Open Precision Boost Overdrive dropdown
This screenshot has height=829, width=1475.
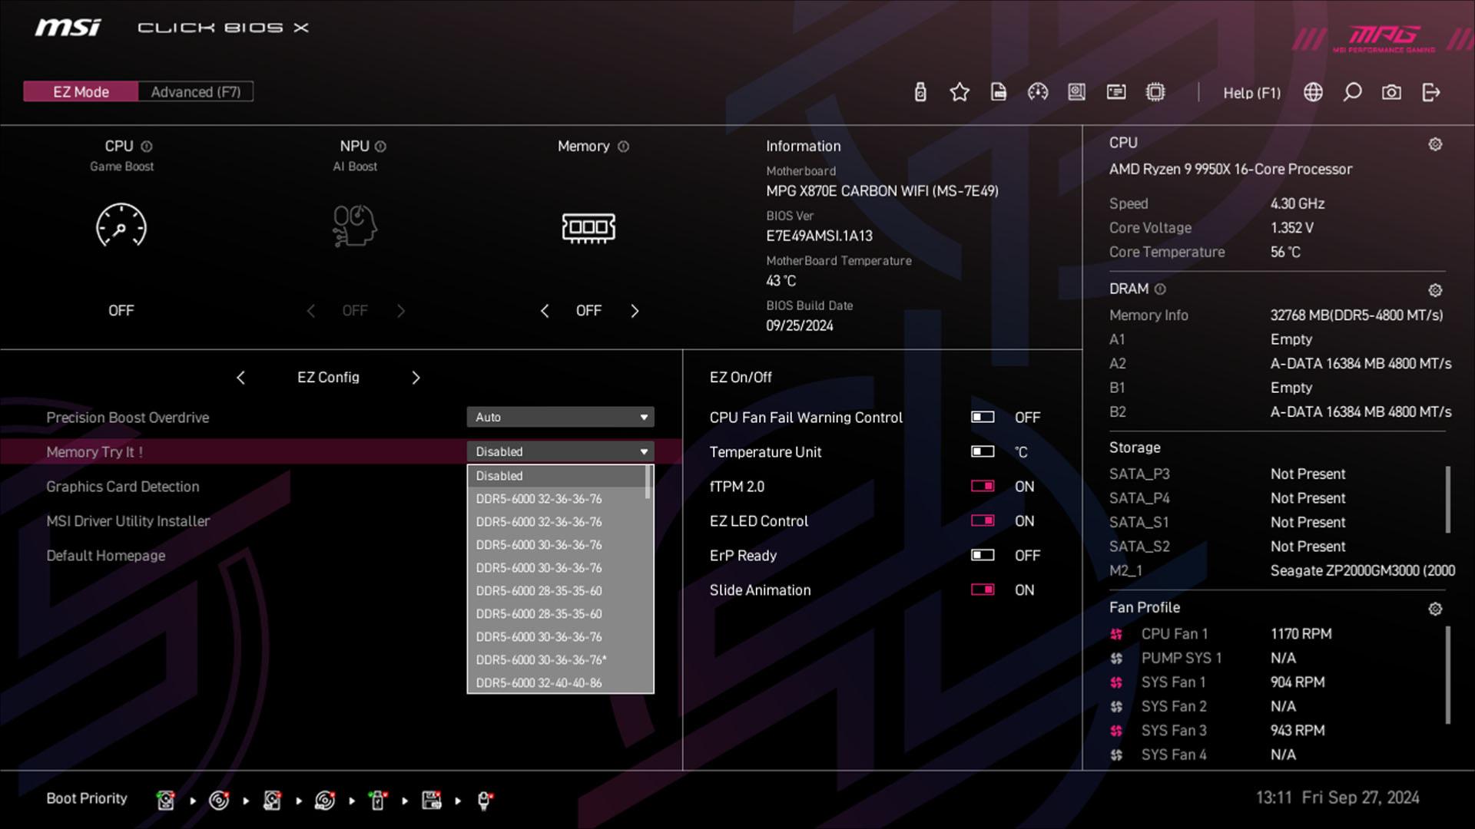[x=560, y=417]
